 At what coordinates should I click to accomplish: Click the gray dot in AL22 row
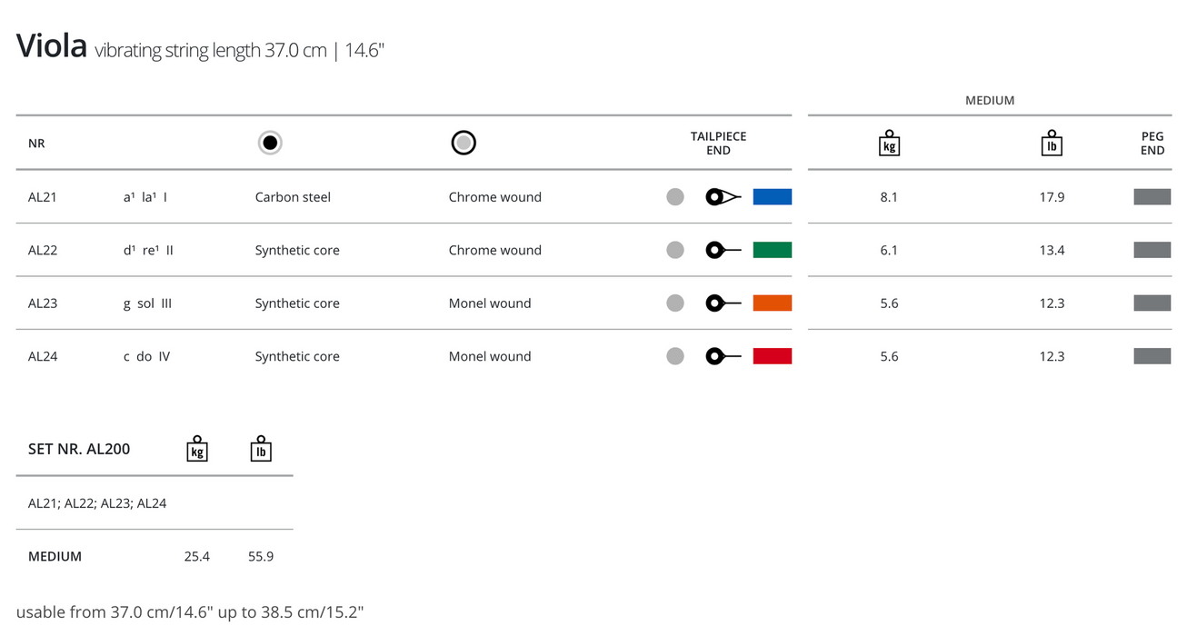click(x=675, y=250)
